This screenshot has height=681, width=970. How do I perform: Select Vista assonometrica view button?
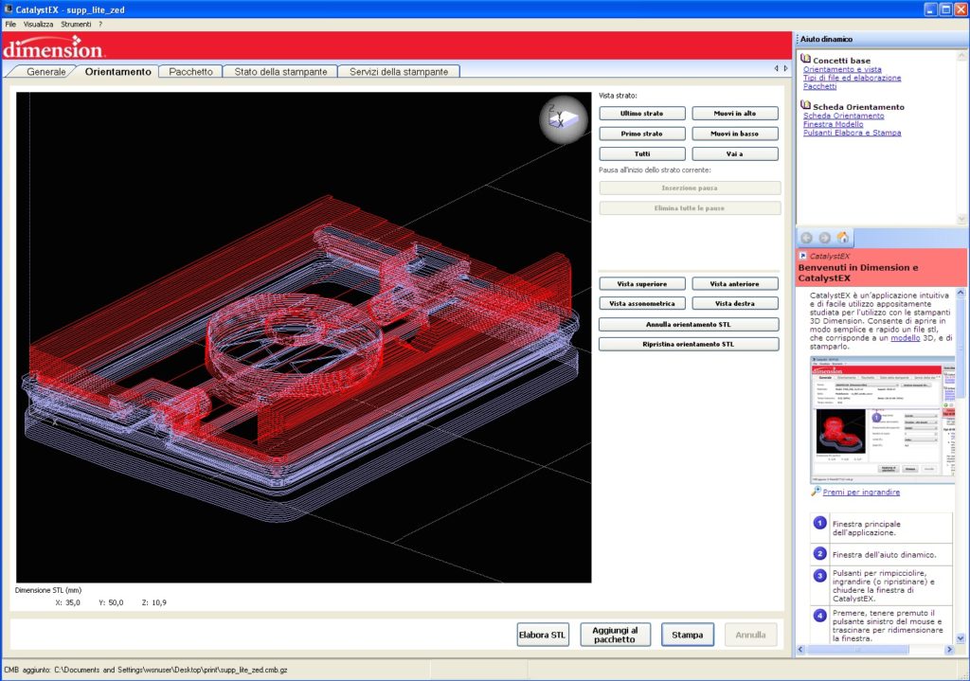[x=641, y=304]
